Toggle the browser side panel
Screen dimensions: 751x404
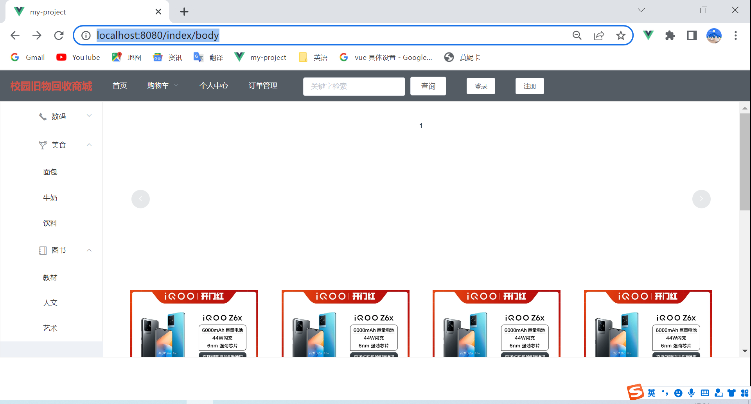(x=692, y=36)
